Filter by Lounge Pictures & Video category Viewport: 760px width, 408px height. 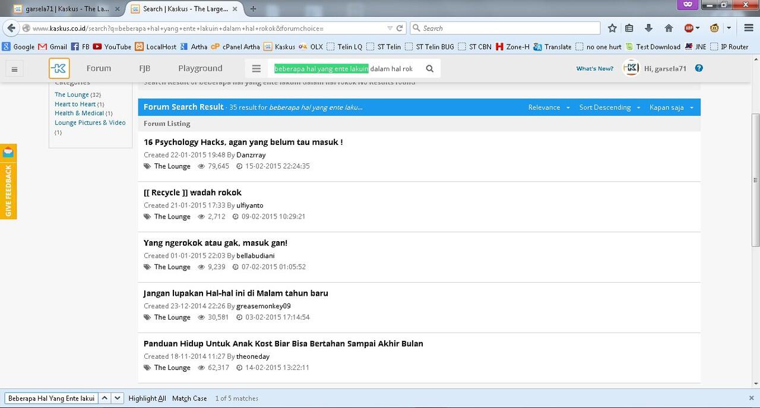pos(90,122)
